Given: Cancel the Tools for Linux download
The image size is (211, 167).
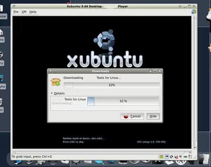Looking at the screenshot, I should click(x=132, y=116).
